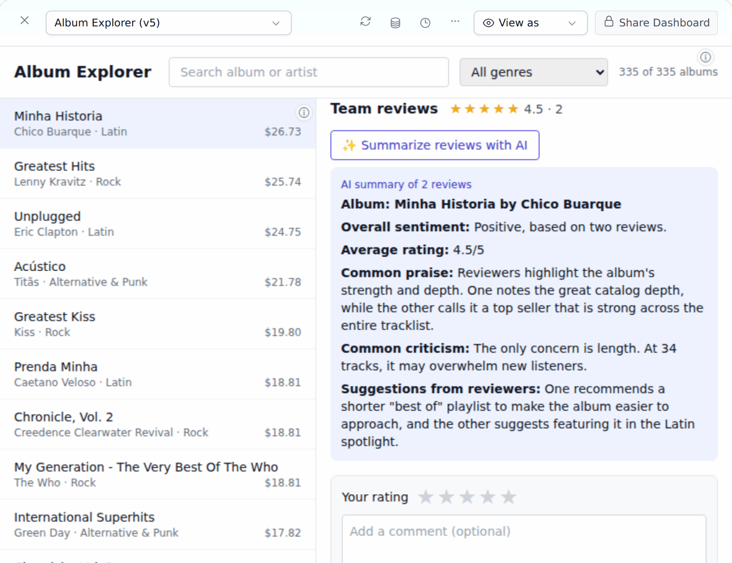The width and height of the screenshot is (732, 563).
Task: Expand the View as dropdown
Action: click(530, 23)
